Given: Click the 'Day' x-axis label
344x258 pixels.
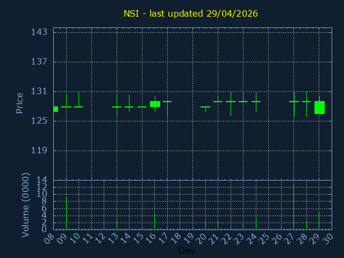Looking at the screenshot, I should pos(187,250).
